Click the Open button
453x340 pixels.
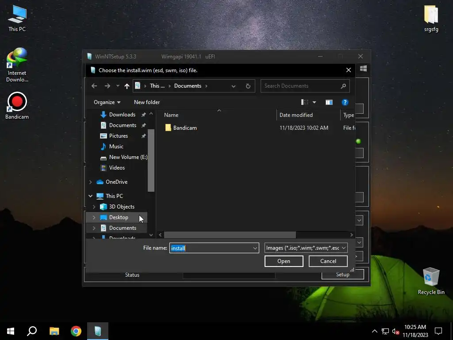click(x=284, y=261)
